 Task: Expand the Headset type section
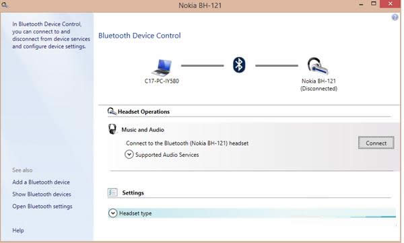(112, 213)
